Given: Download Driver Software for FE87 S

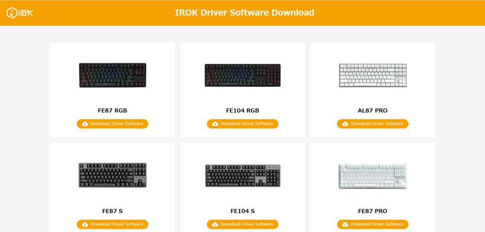Looking at the screenshot, I should click(x=113, y=224).
